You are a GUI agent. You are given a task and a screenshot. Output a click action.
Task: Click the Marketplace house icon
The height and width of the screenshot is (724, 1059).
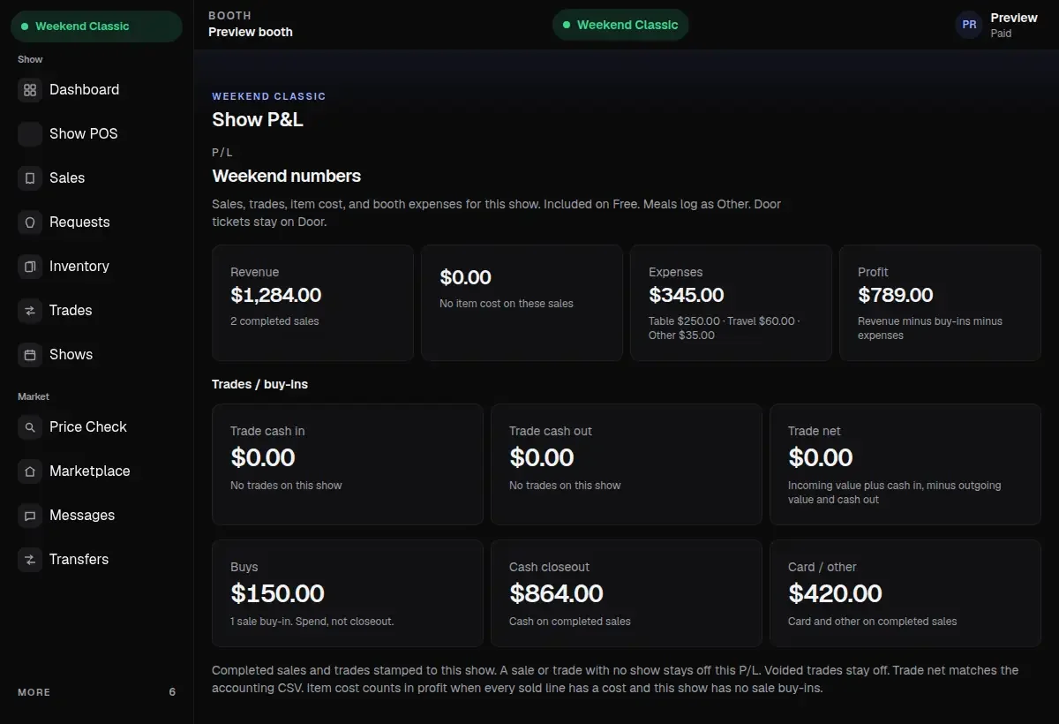30,471
